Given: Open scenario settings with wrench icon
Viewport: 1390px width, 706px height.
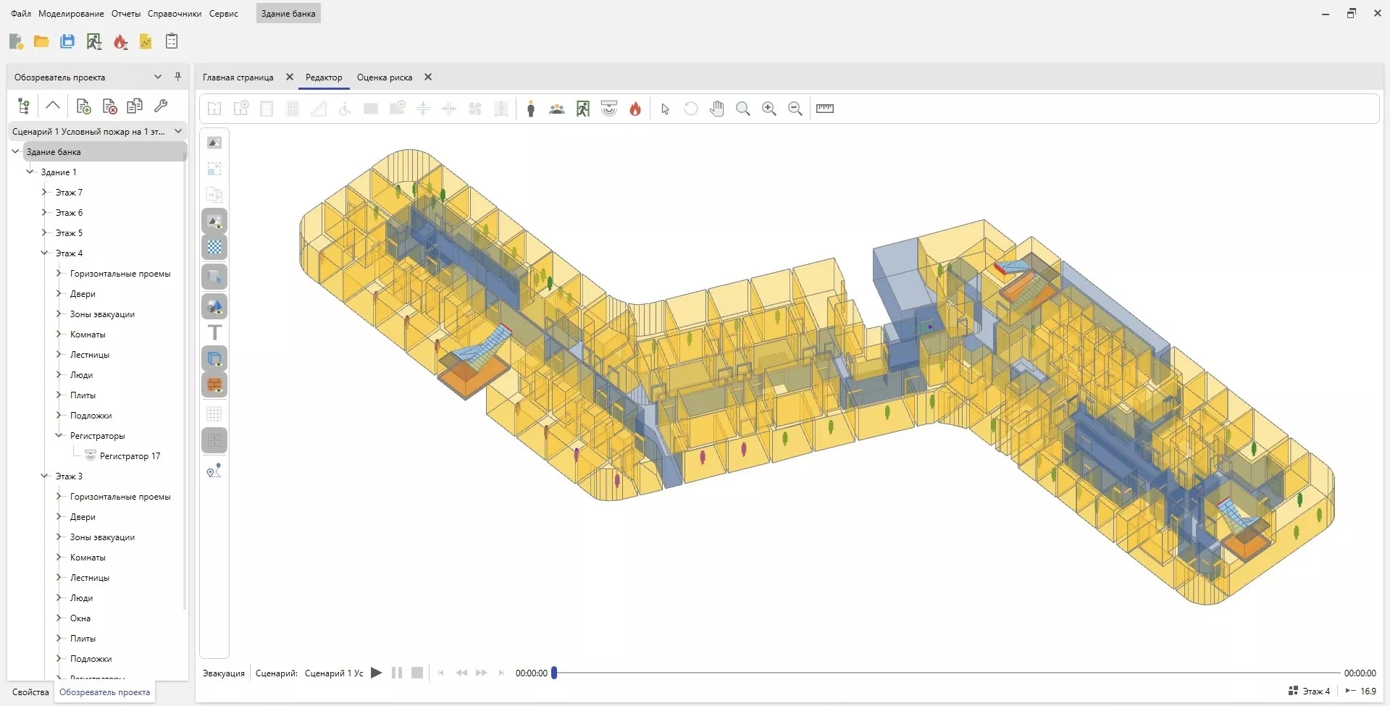Looking at the screenshot, I should (161, 106).
